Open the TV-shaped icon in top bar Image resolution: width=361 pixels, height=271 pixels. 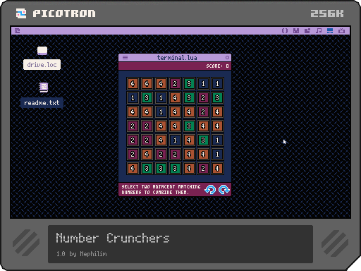click(x=341, y=31)
